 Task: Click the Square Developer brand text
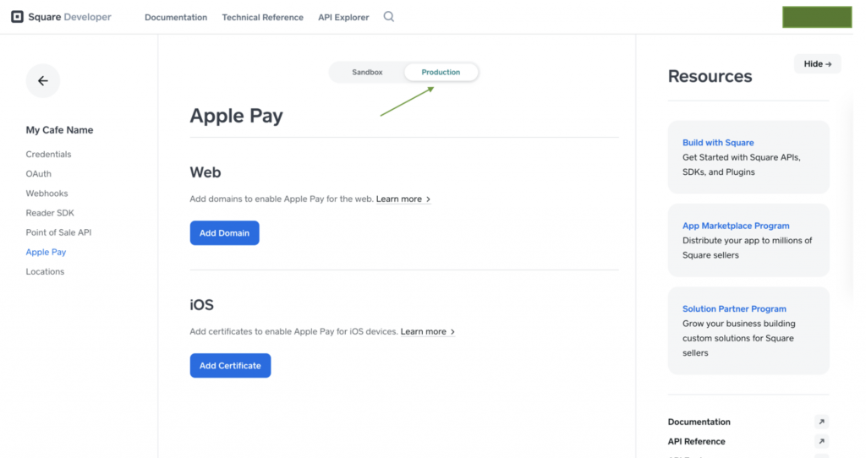pos(69,17)
